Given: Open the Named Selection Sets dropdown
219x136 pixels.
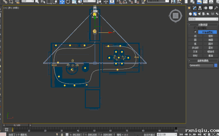Looking at the screenshot, I should pos(158,1).
